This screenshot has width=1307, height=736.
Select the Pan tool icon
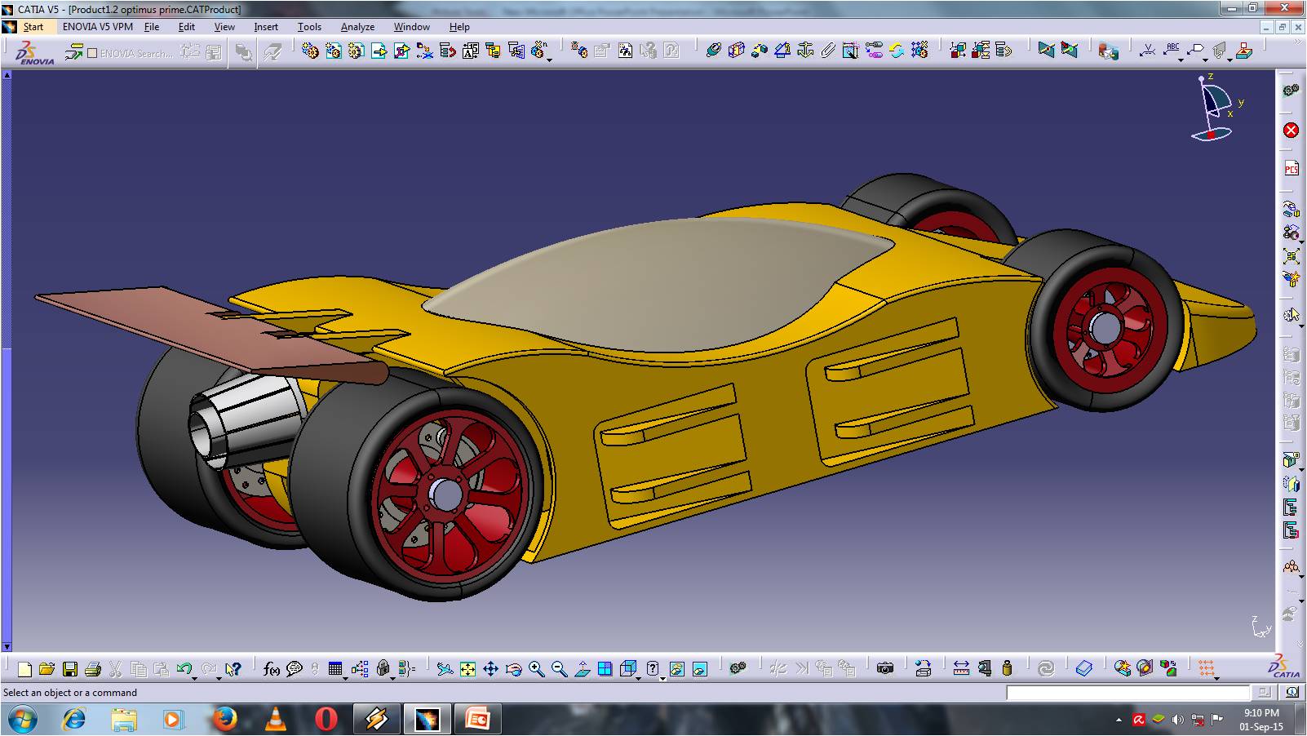coord(490,669)
